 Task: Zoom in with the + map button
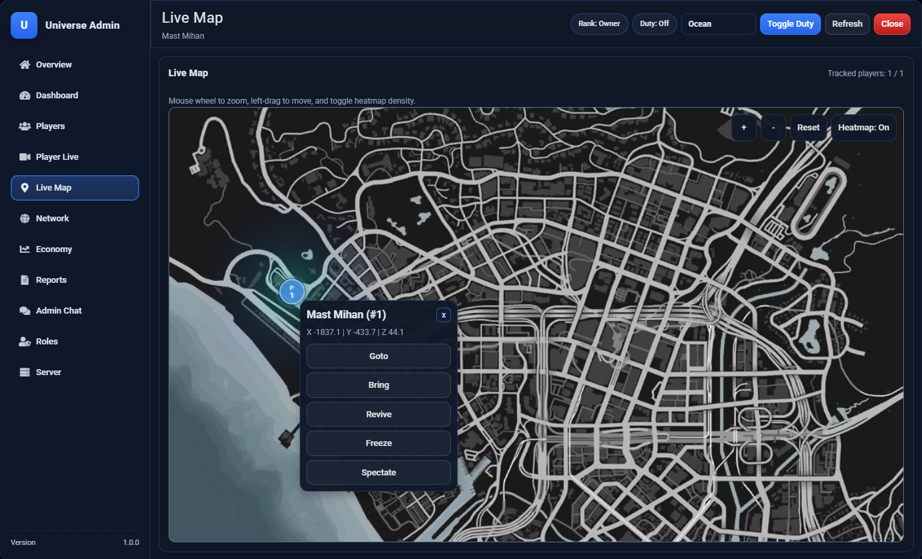pyautogui.click(x=743, y=128)
